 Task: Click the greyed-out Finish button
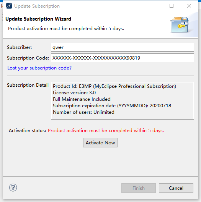point(139,188)
